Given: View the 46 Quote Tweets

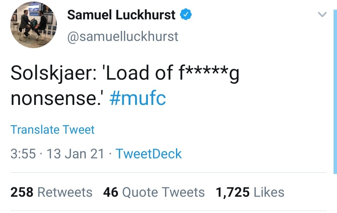Looking at the screenshot, I should click(154, 192).
